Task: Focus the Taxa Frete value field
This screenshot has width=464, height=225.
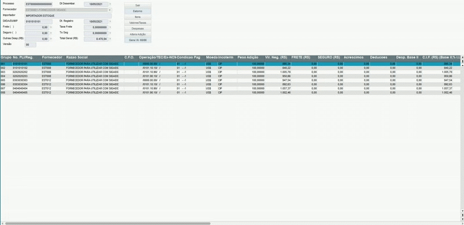Action: click(x=96, y=27)
